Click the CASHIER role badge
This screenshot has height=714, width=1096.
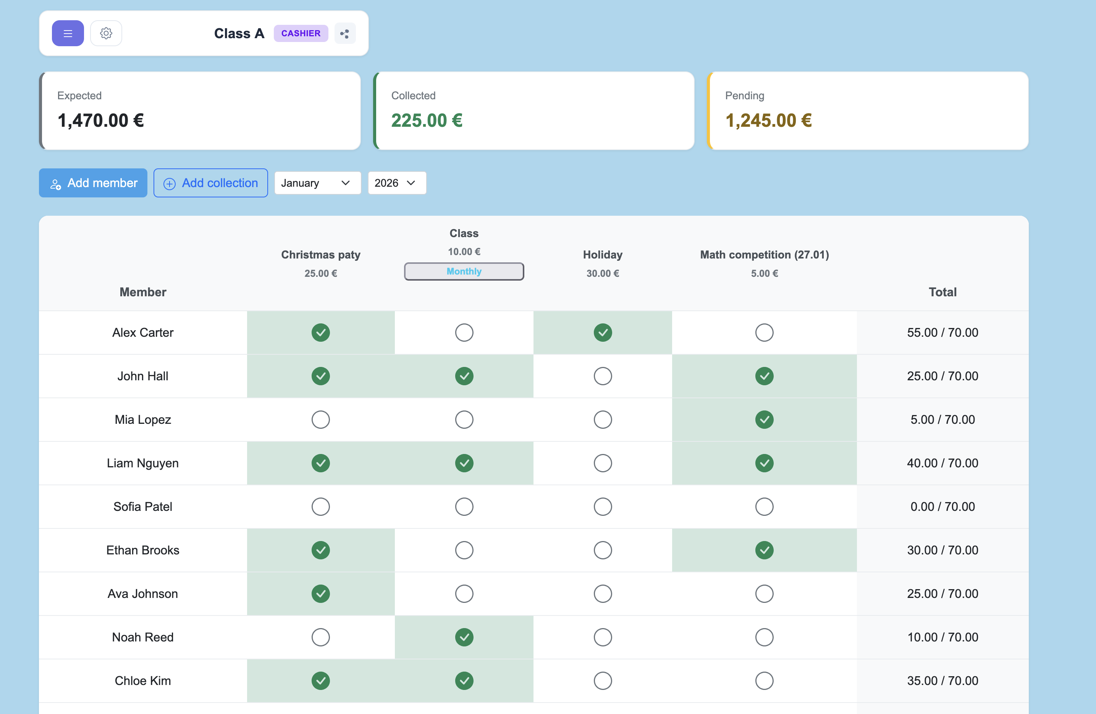(x=301, y=33)
